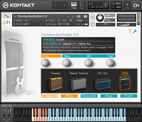
Task: Click the Tune knob
Action: 100,18
